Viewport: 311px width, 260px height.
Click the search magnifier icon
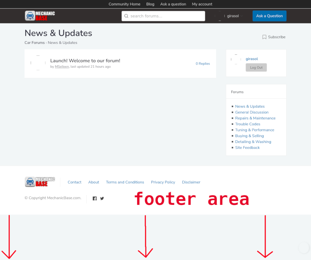tap(126, 16)
